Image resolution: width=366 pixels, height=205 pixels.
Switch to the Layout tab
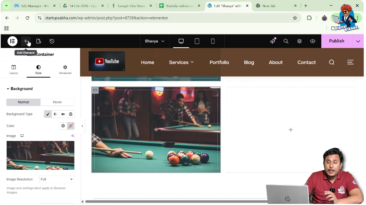(13, 70)
